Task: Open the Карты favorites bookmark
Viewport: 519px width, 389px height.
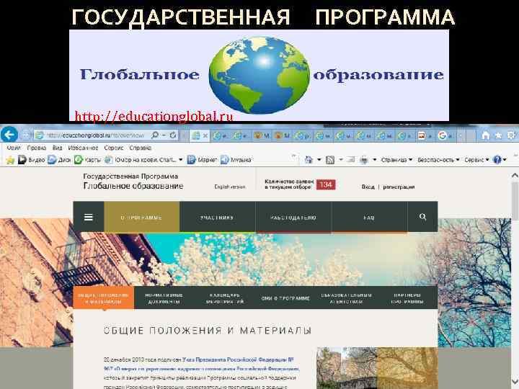Action: tap(87, 160)
